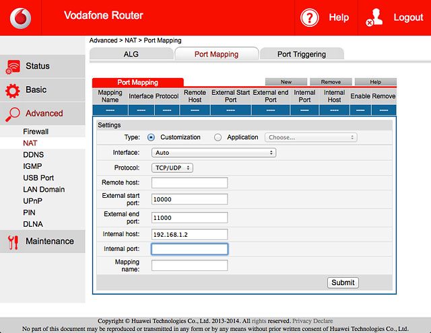
Task: Open LAN Domain settings
Action: [44, 189]
